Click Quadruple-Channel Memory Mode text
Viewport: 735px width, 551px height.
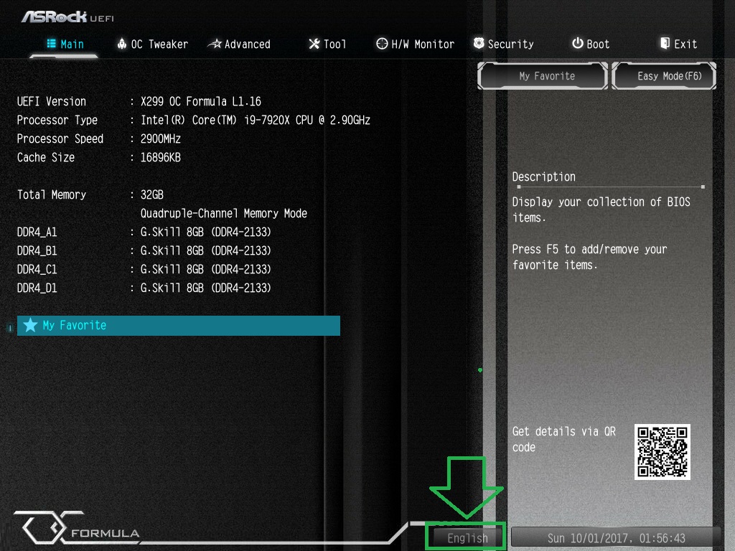[224, 213]
